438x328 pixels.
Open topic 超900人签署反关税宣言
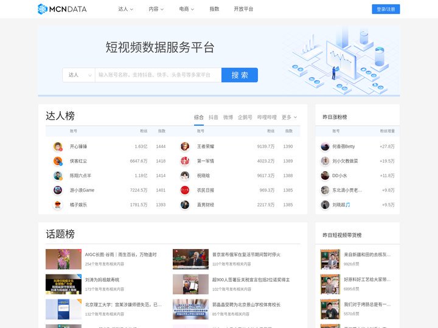(x=251, y=280)
